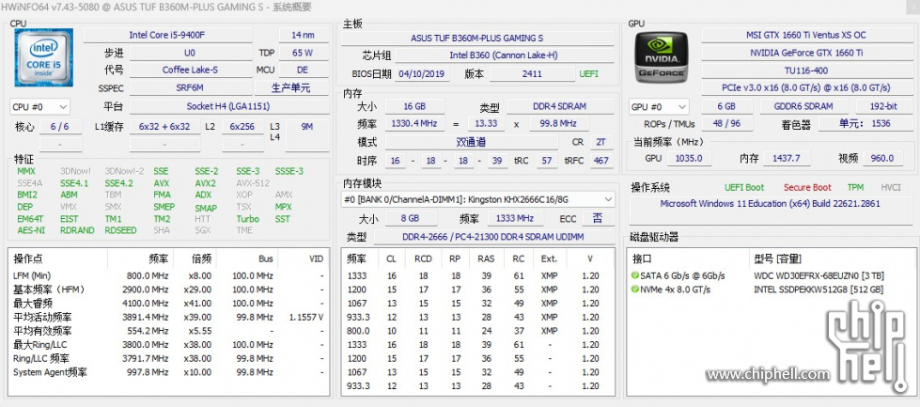
Task: Click the NVIDIA GeForce logo image
Action: [662, 57]
